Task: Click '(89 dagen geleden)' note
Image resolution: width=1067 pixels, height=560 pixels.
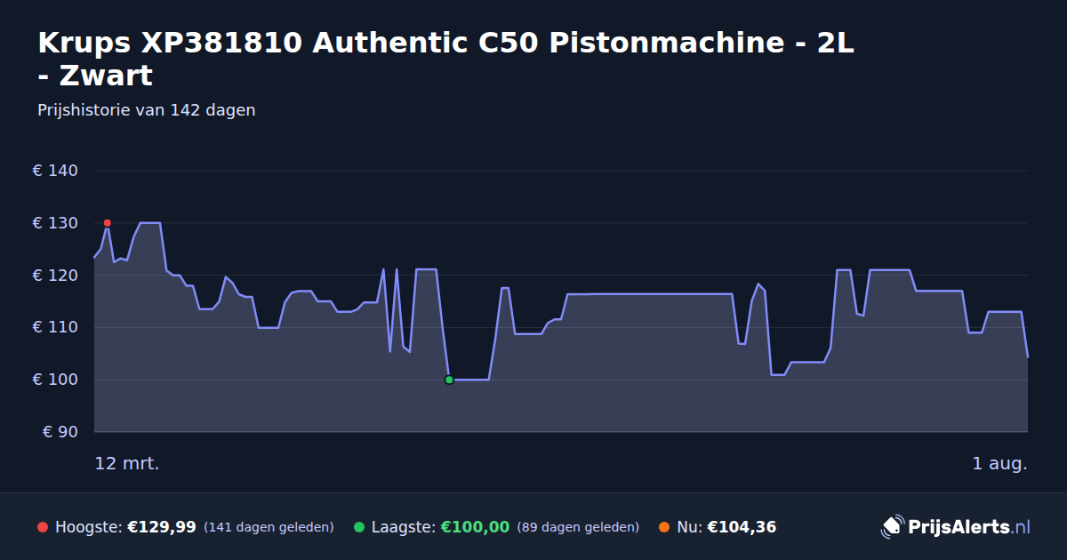Action: 578,527
